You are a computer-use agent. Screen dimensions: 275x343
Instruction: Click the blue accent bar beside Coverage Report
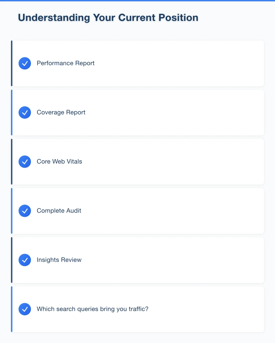pyautogui.click(x=12, y=112)
